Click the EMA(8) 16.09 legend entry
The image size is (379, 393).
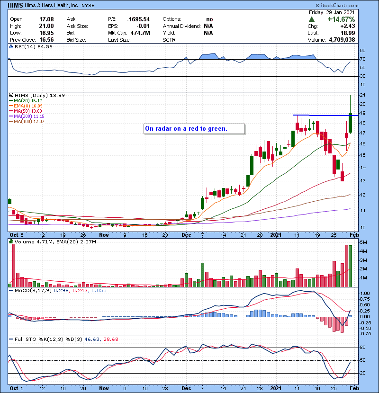click(26, 106)
